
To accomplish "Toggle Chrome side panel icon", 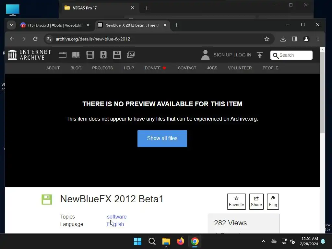I will point(294,39).
